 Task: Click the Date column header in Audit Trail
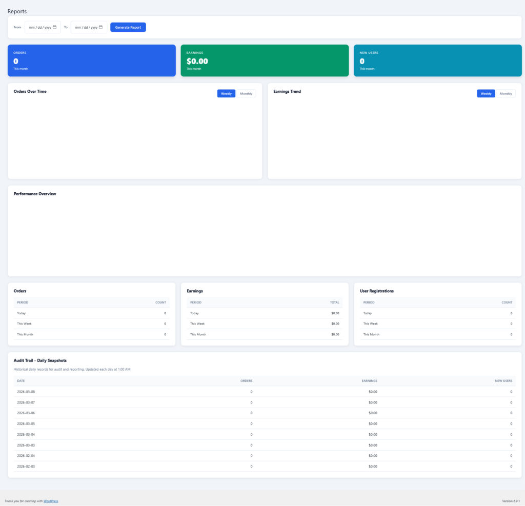(21, 381)
